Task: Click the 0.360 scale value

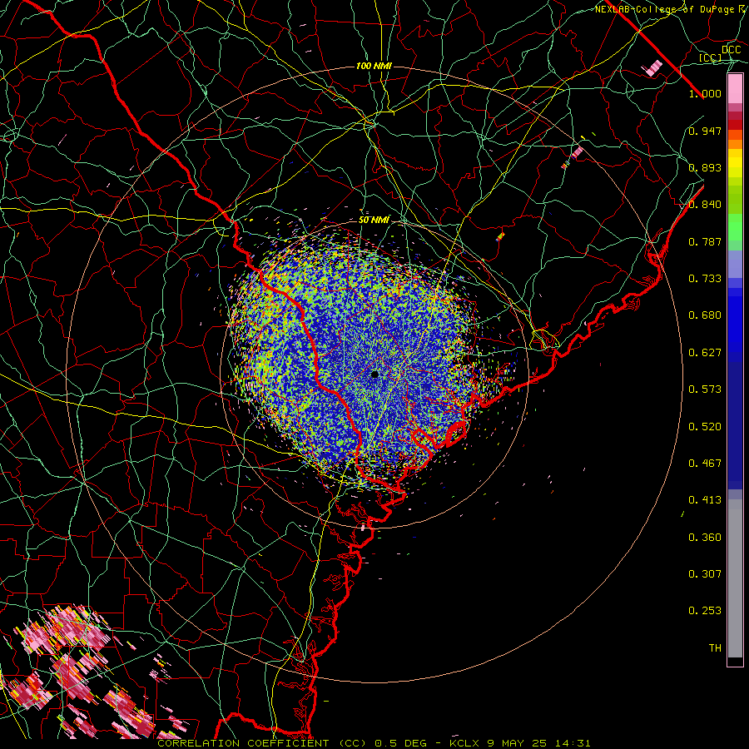Action: coord(705,538)
